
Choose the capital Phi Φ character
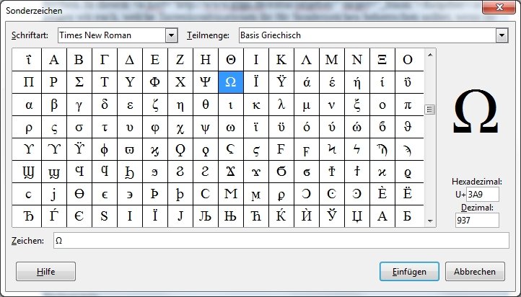154,82
